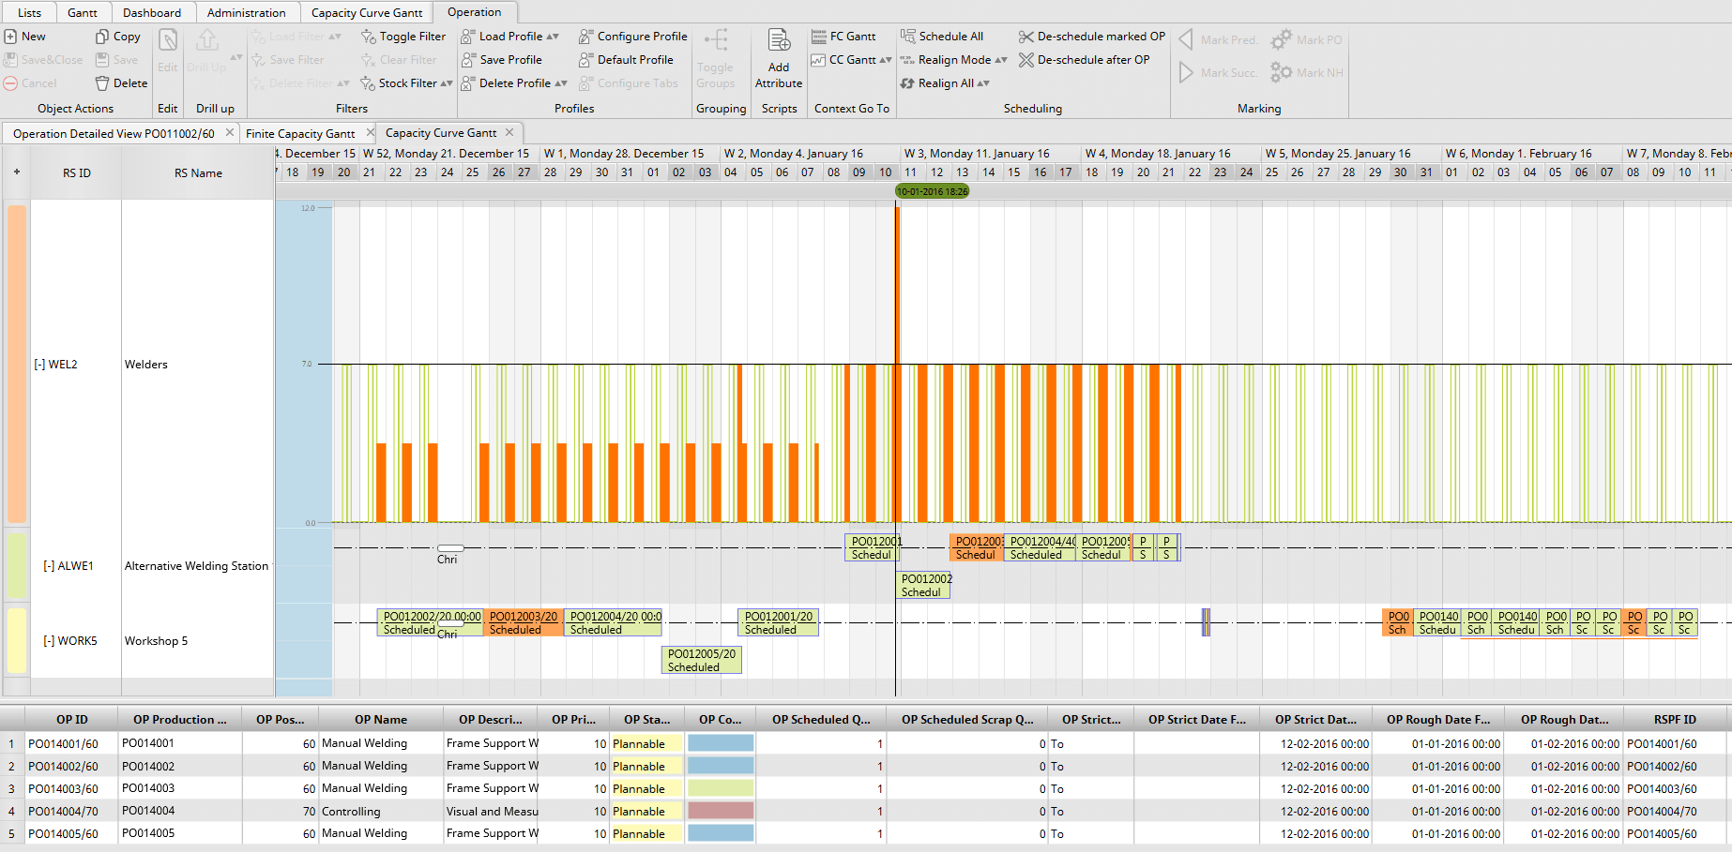This screenshot has width=1732, height=852.
Task: Select the PO012005/20 operation bar
Action: pyautogui.click(x=702, y=660)
